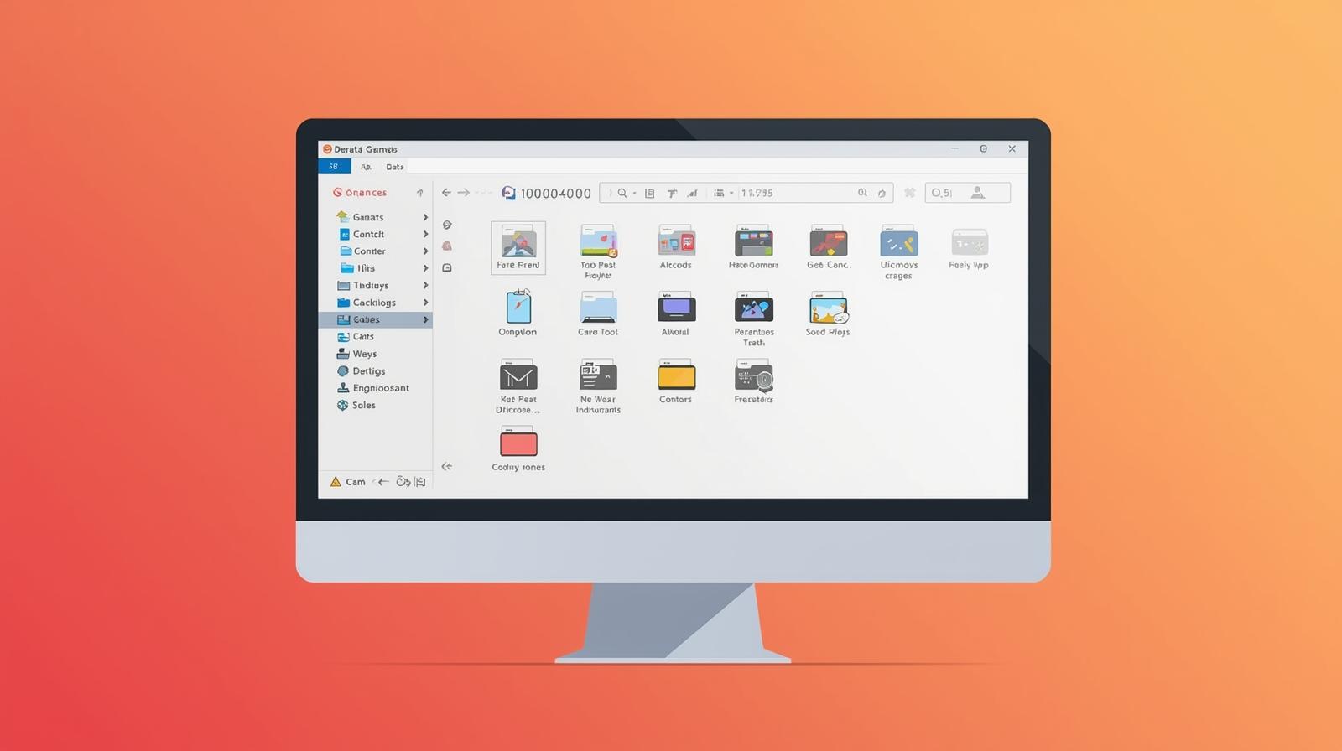Open the Sood Ploys picture folder
The image size is (1342, 751).
click(x=828, y=309)
